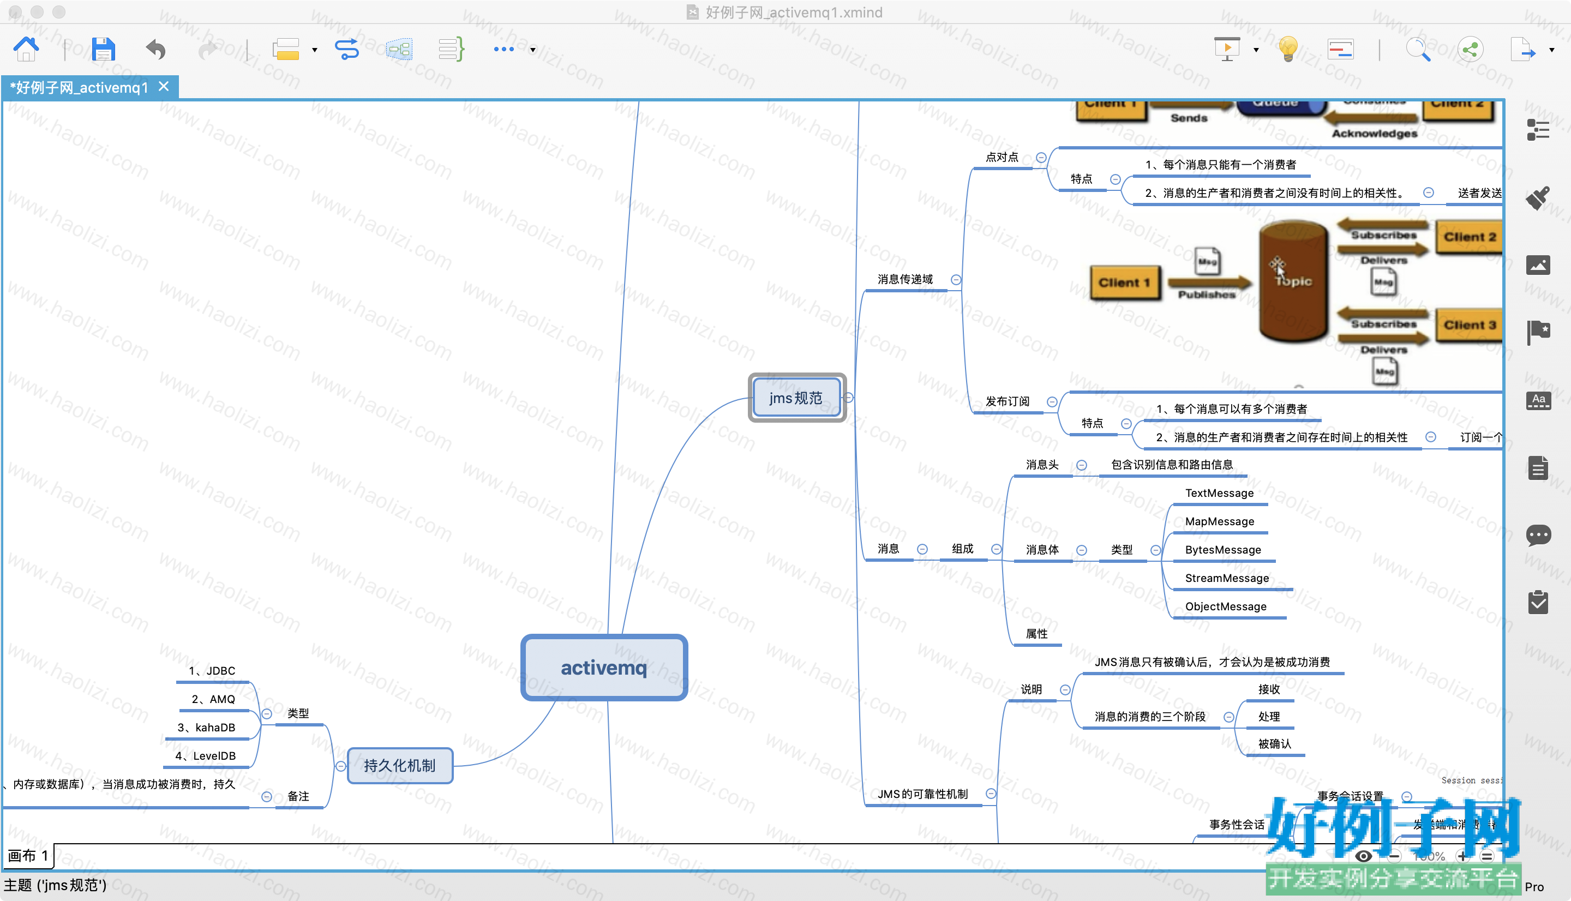Select the 持久化机制 topic
This screenshot has width=1571, height=901.
[400, 766]
